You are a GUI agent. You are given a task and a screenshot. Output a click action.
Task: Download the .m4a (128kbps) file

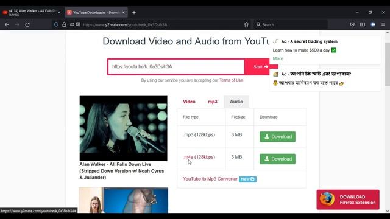click(x=278, y=159)
